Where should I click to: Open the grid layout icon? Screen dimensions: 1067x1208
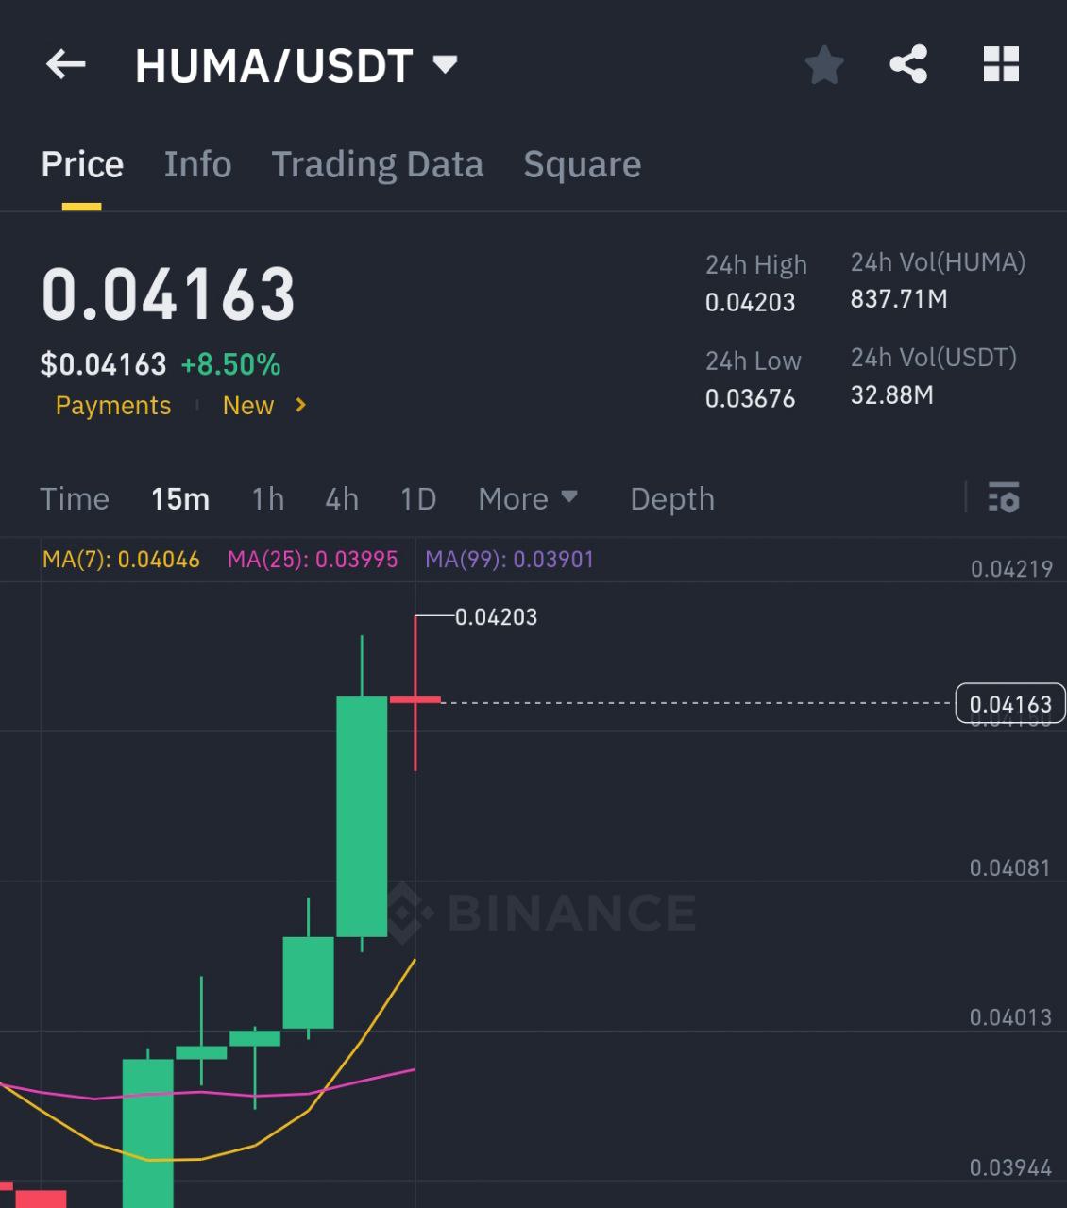click(1001, 64)
